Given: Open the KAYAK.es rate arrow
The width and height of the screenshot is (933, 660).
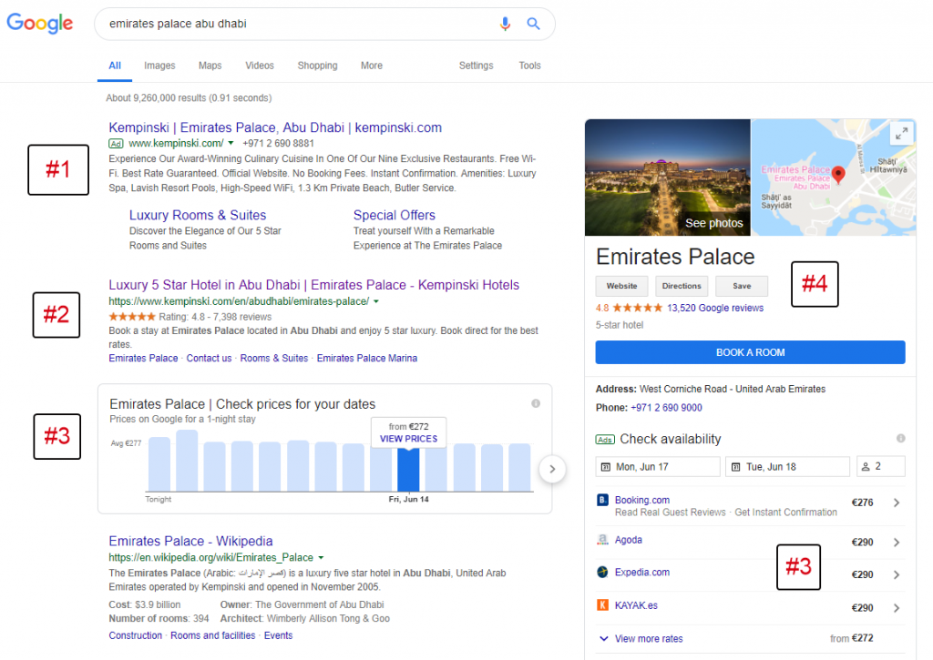Looking at the screenshot, I should pyautogui.click(x=897, y=608).
